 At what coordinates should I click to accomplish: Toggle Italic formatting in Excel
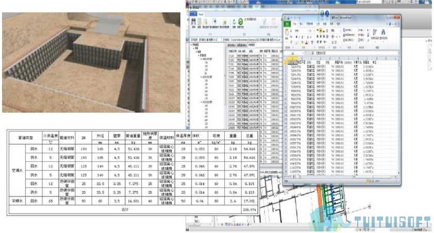click(x=299, y=37)
